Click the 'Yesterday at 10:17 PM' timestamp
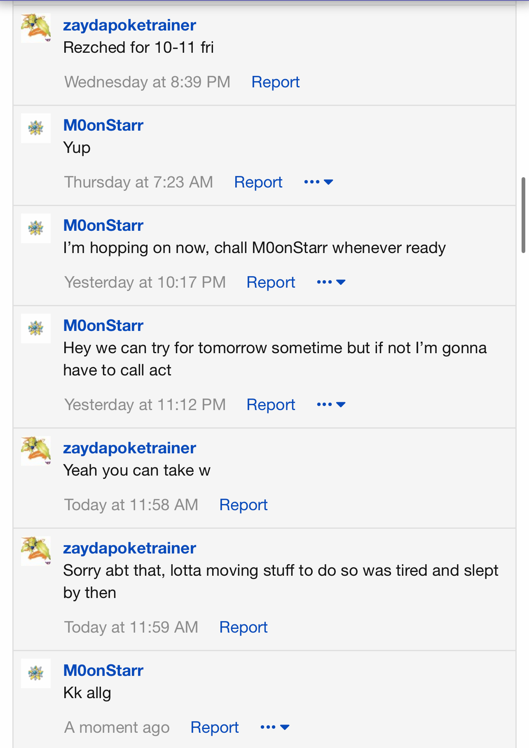 [145, 282]
